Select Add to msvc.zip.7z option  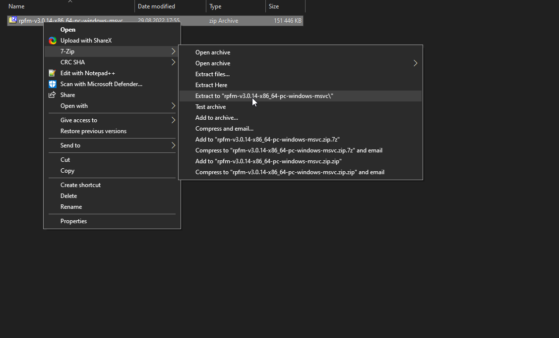[301, 140]
